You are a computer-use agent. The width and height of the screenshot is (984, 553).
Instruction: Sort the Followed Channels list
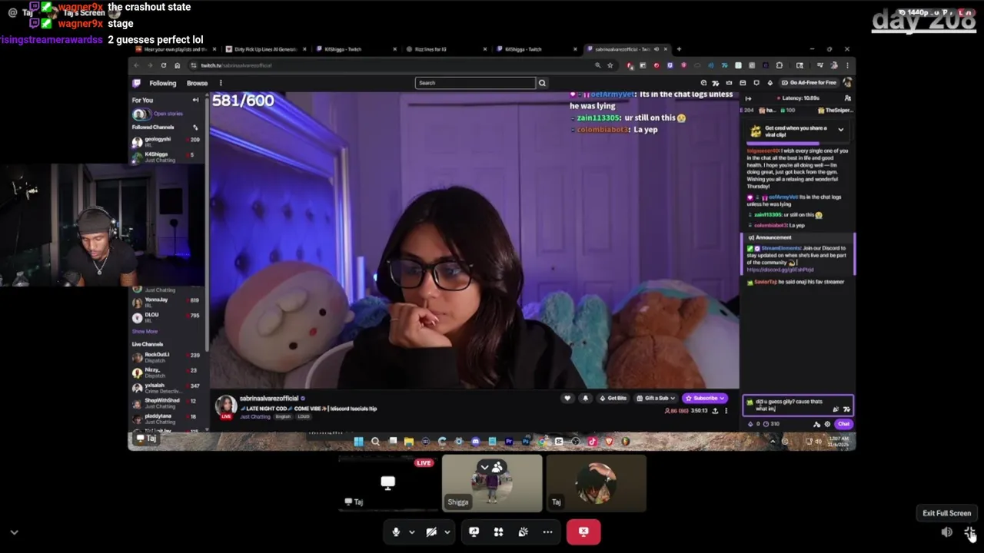[195, 127]
